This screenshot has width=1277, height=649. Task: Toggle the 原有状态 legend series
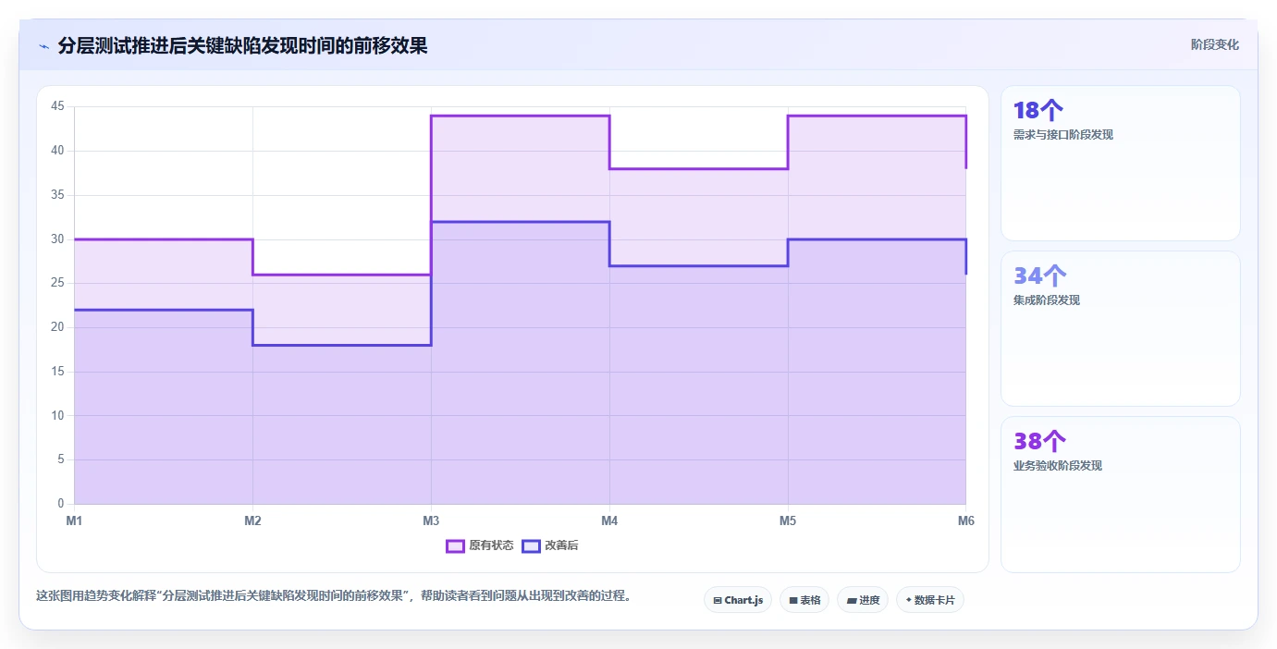coord(480,545)
